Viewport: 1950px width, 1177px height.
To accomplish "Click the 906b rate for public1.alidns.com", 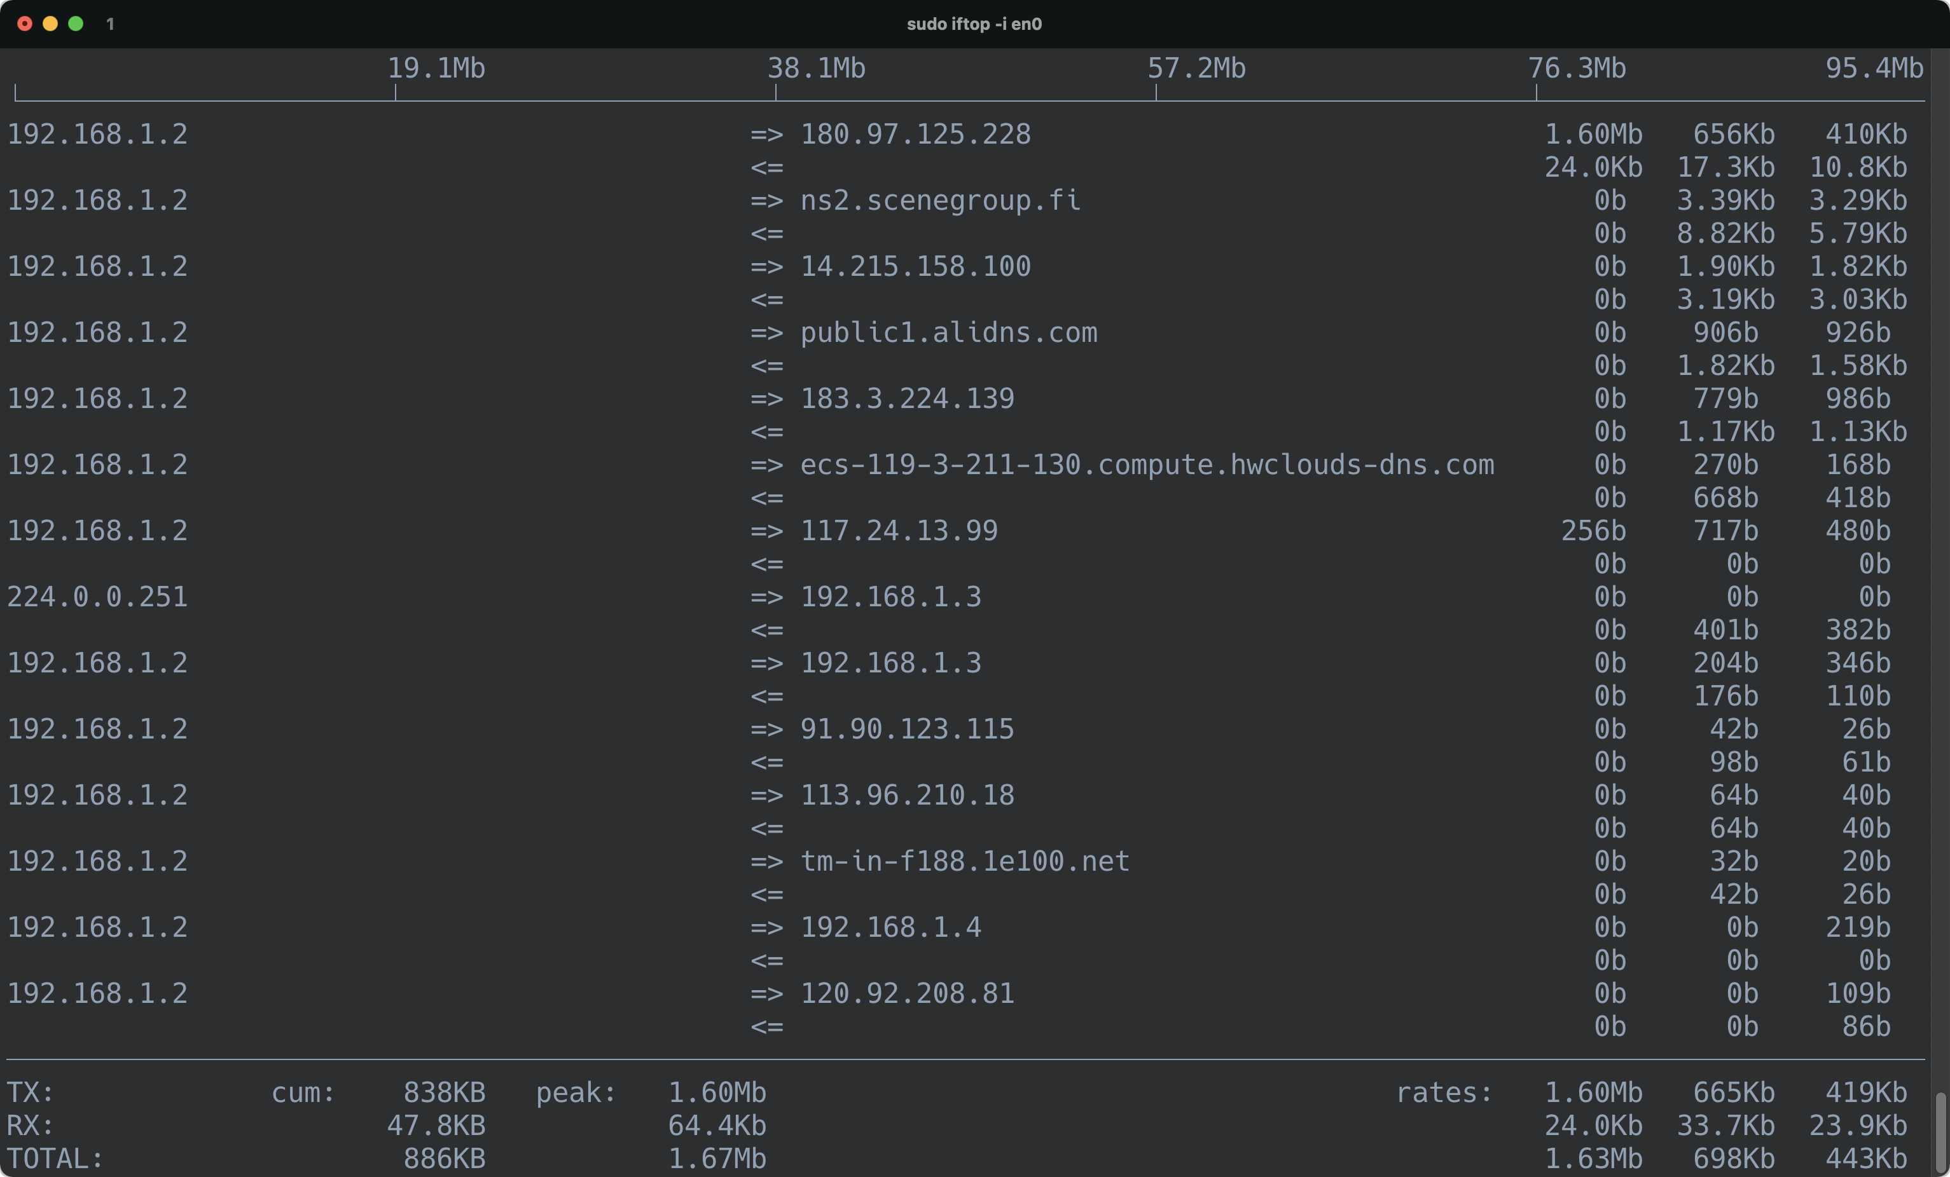I will (1726, 333).
